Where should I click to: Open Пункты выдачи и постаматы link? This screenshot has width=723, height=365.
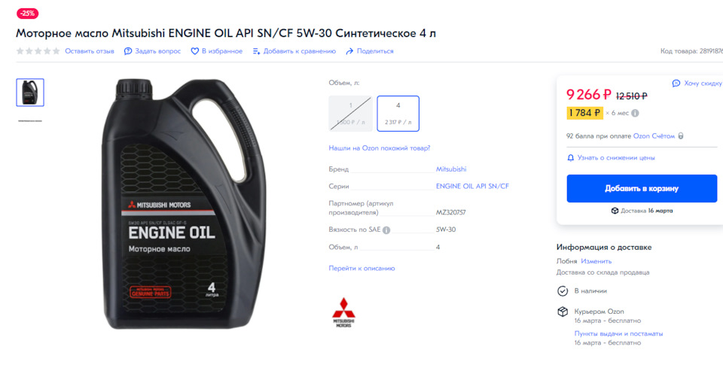point(619,333)
